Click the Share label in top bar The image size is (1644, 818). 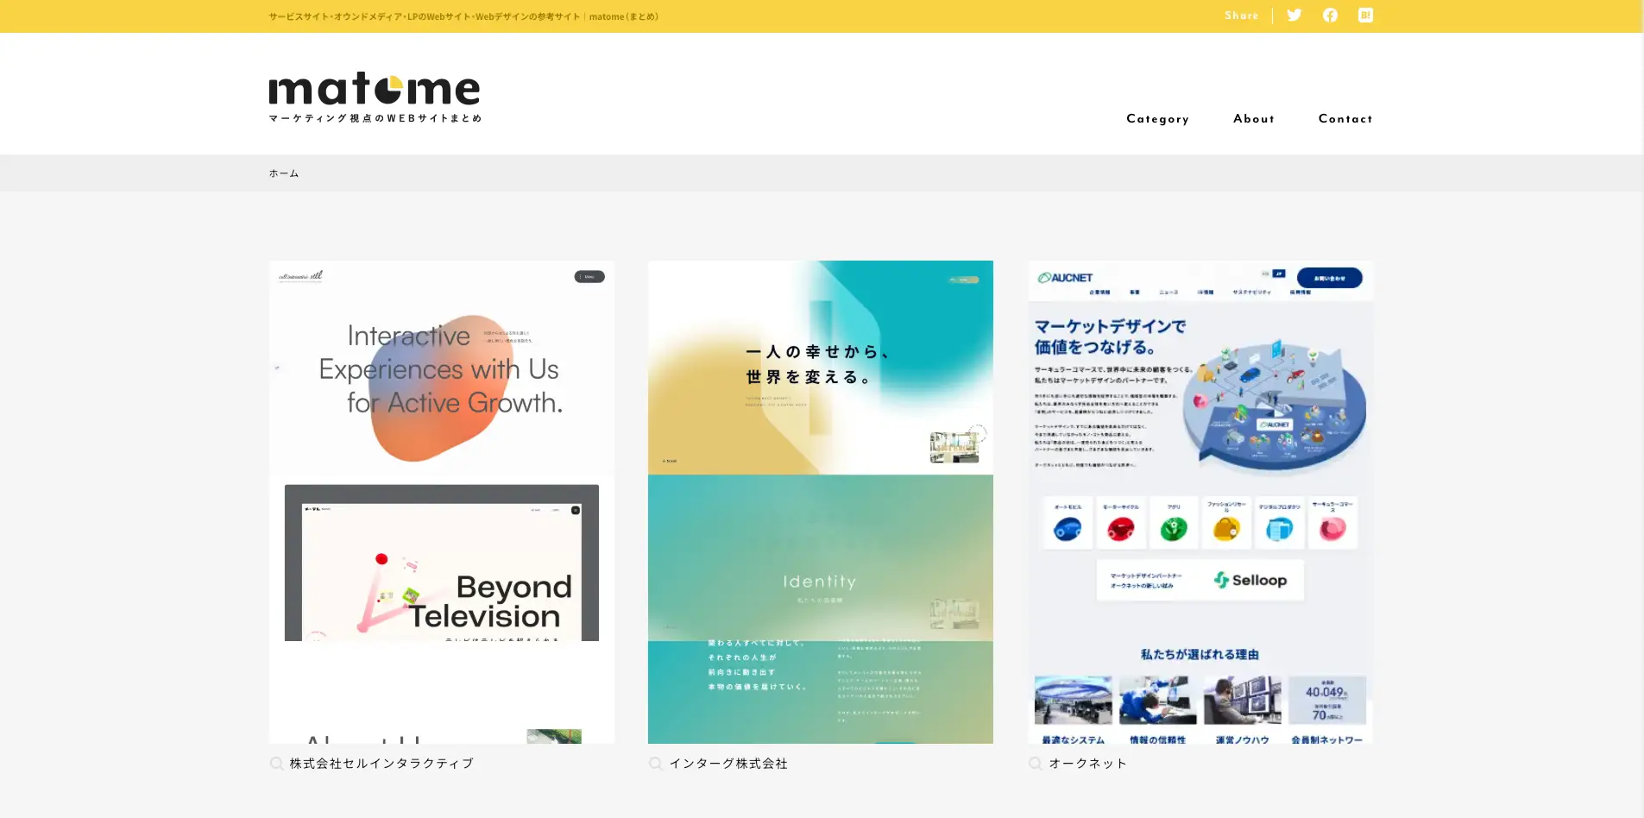[x=1241, y=16]
